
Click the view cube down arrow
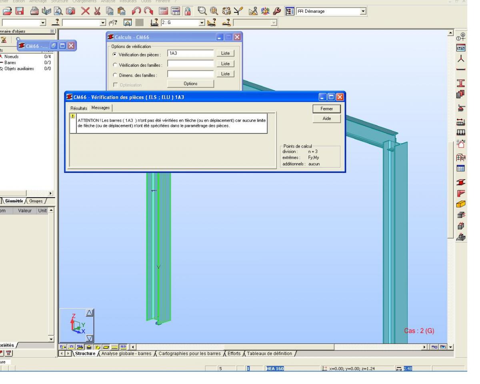90,338
